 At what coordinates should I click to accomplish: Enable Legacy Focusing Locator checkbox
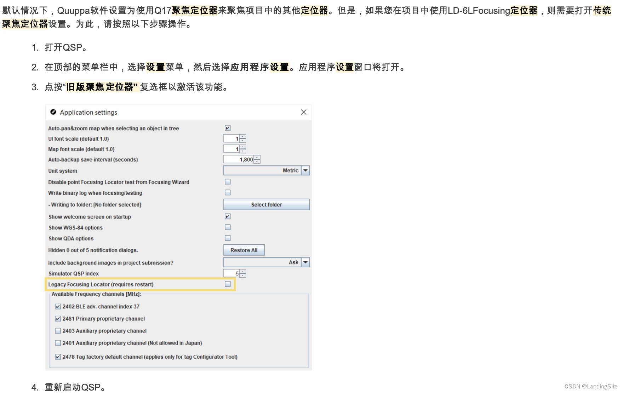[228, 284]
